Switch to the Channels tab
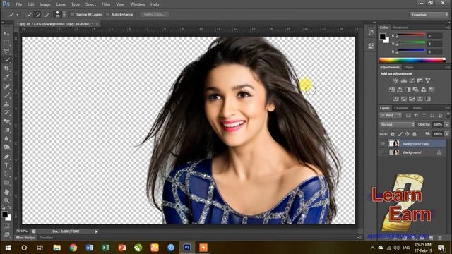 [x=401, y=108]
